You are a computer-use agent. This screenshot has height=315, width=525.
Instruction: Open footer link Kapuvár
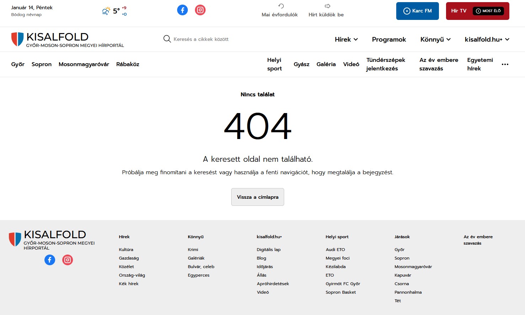[x=403, y=275]
